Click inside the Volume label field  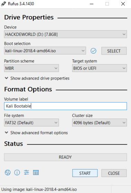[x=65, y=106]
